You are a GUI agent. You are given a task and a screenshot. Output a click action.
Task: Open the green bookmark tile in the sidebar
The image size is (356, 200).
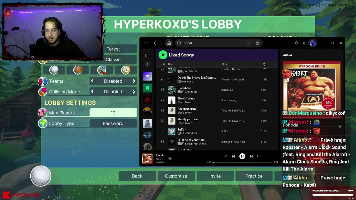147,88
